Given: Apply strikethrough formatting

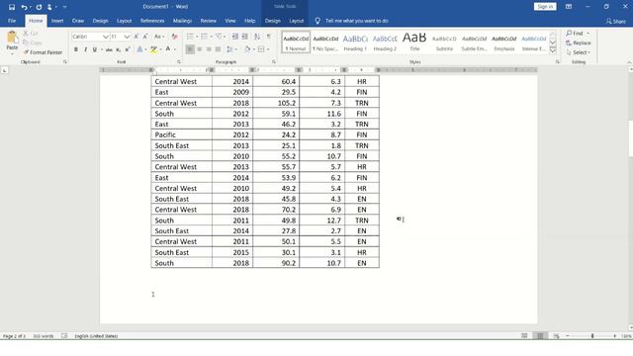Looking at the screenshot, I should [109, 49].
